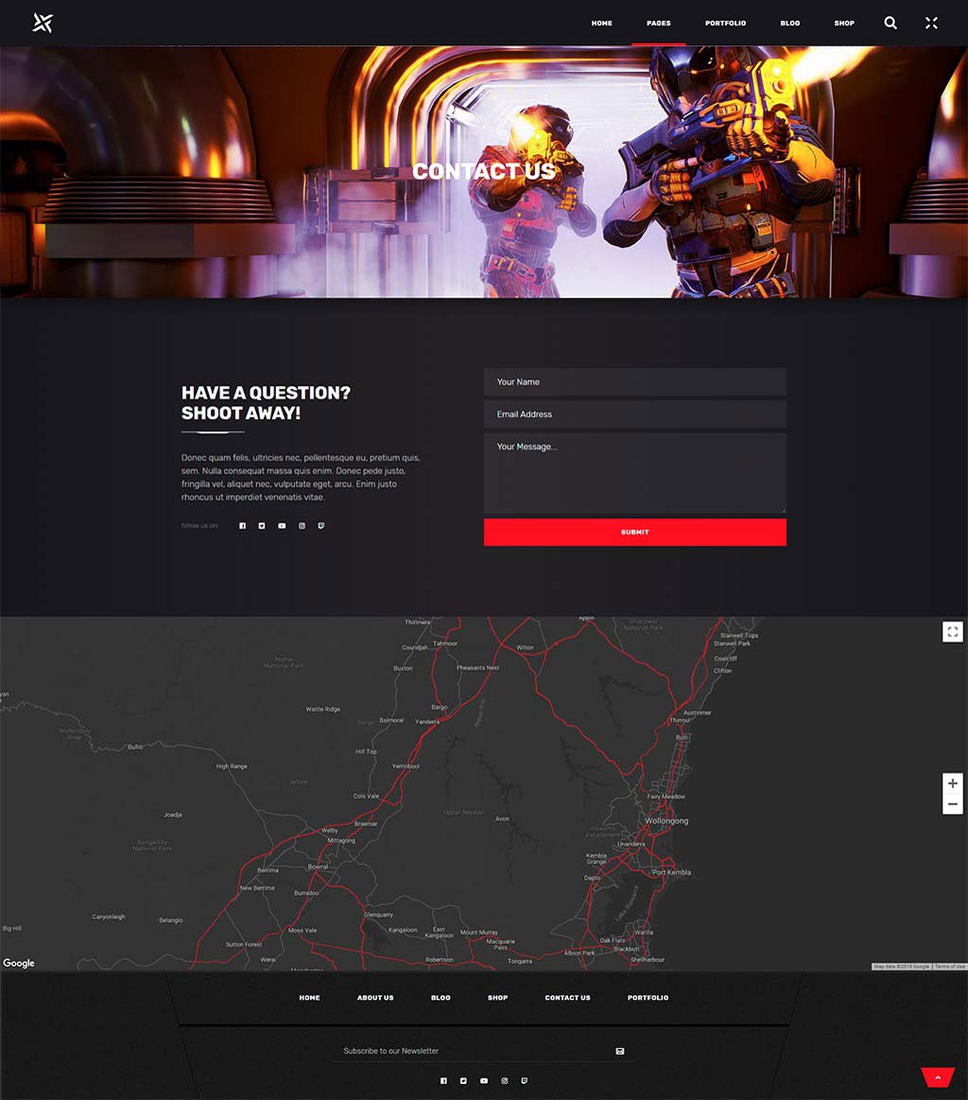The height and width of the screenshot is (1100, 968).
Task: Focus the Your Name input field
Action: click(634, 382)
